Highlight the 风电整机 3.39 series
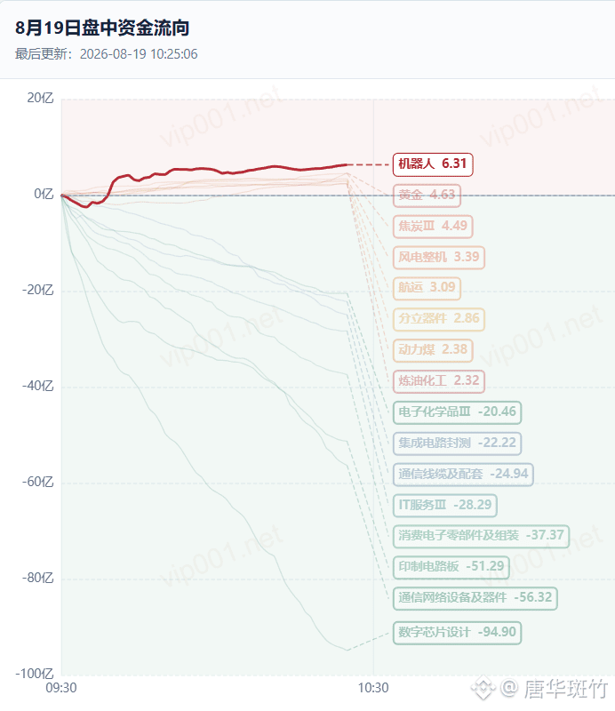615x711 pixels. pos(438,258)
